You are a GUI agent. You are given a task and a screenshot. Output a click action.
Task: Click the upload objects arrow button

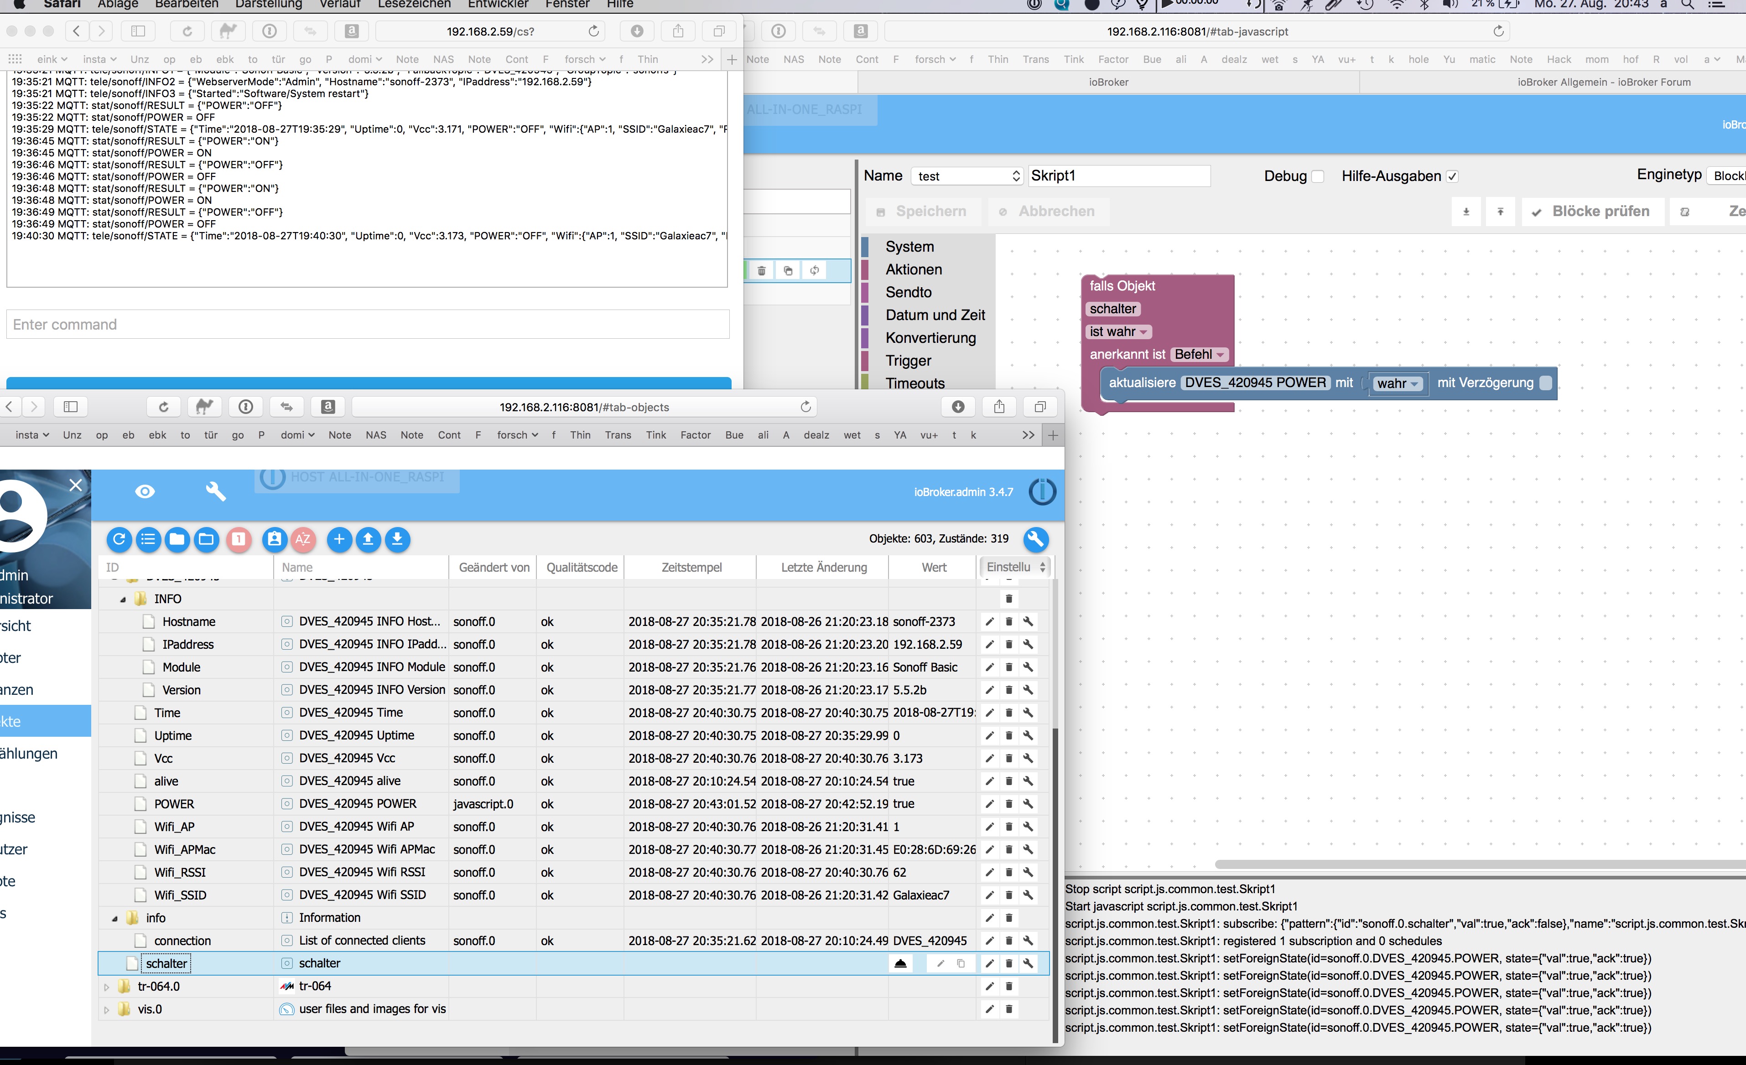pyautogui.click(x=368, y=540)
